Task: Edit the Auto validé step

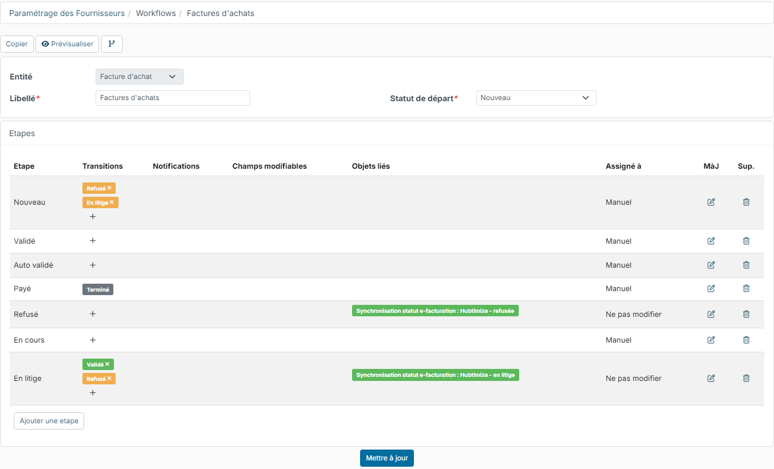Action: 711,265
